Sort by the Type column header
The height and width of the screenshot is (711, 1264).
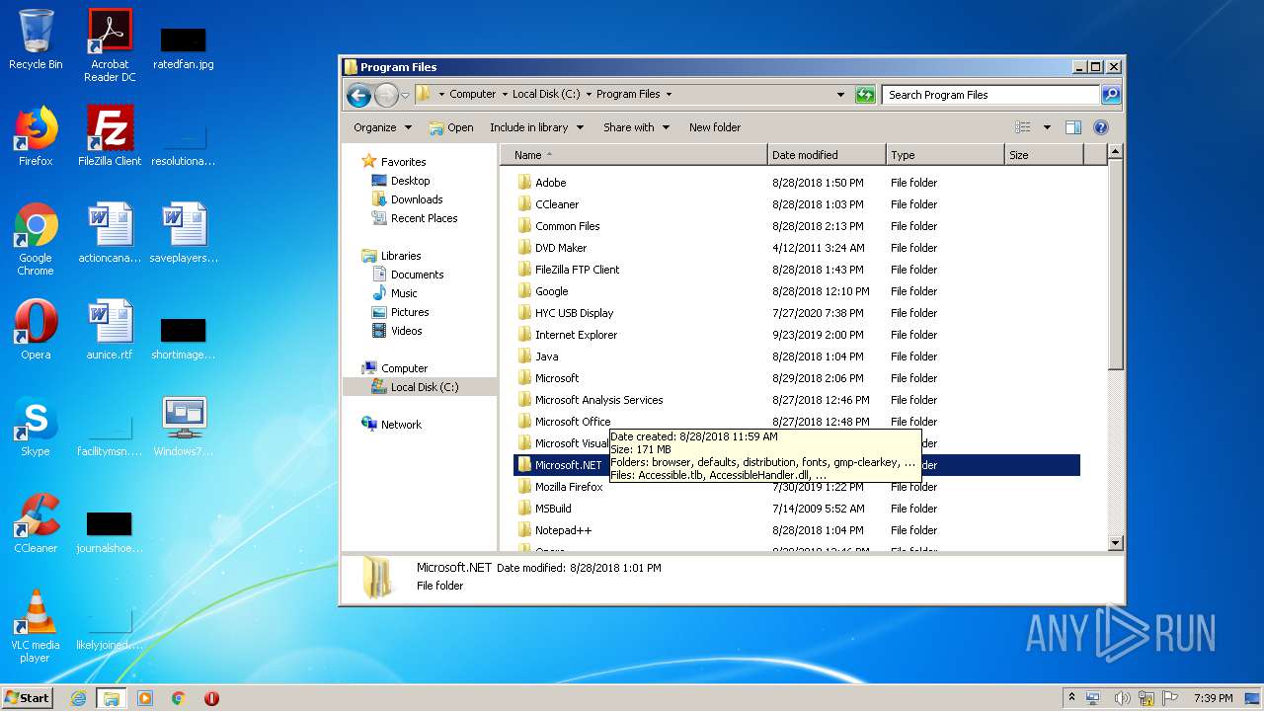point(945,155)
